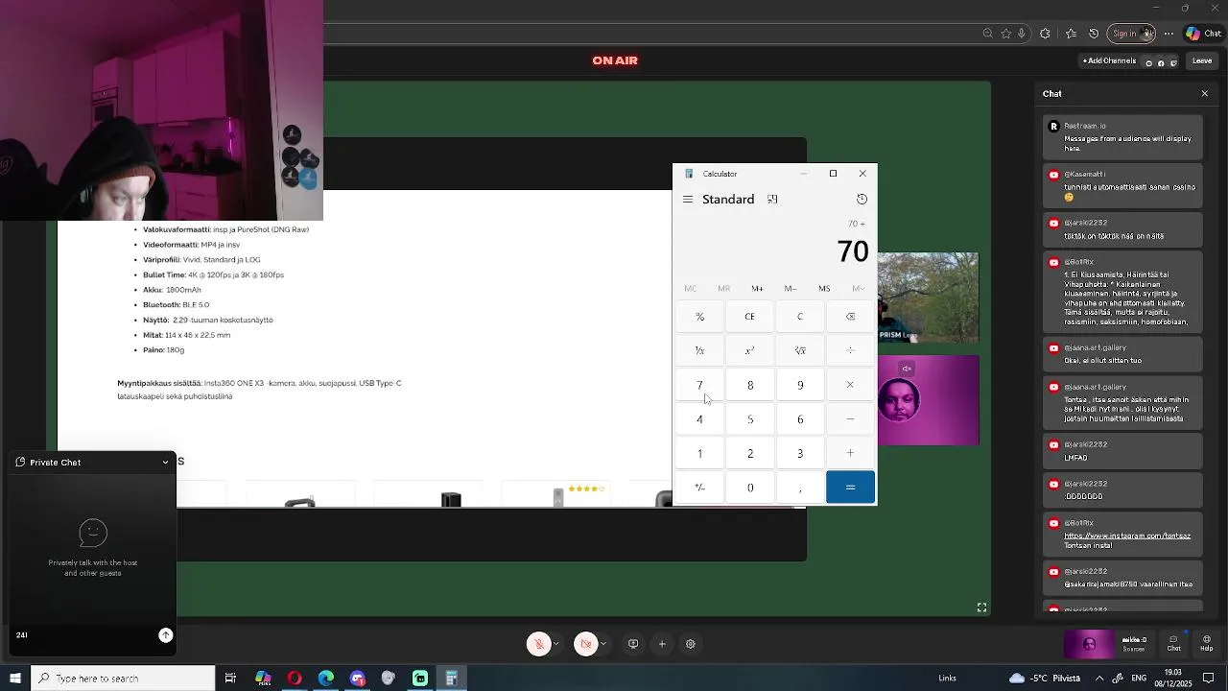Open Opera browser from taskbar

295,679
